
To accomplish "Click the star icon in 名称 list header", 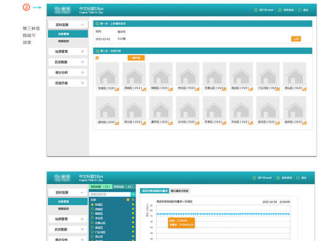I will tap(133, 200).
